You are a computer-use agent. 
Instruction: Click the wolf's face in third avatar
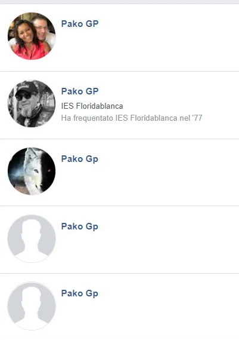click(x=33, y=164)
